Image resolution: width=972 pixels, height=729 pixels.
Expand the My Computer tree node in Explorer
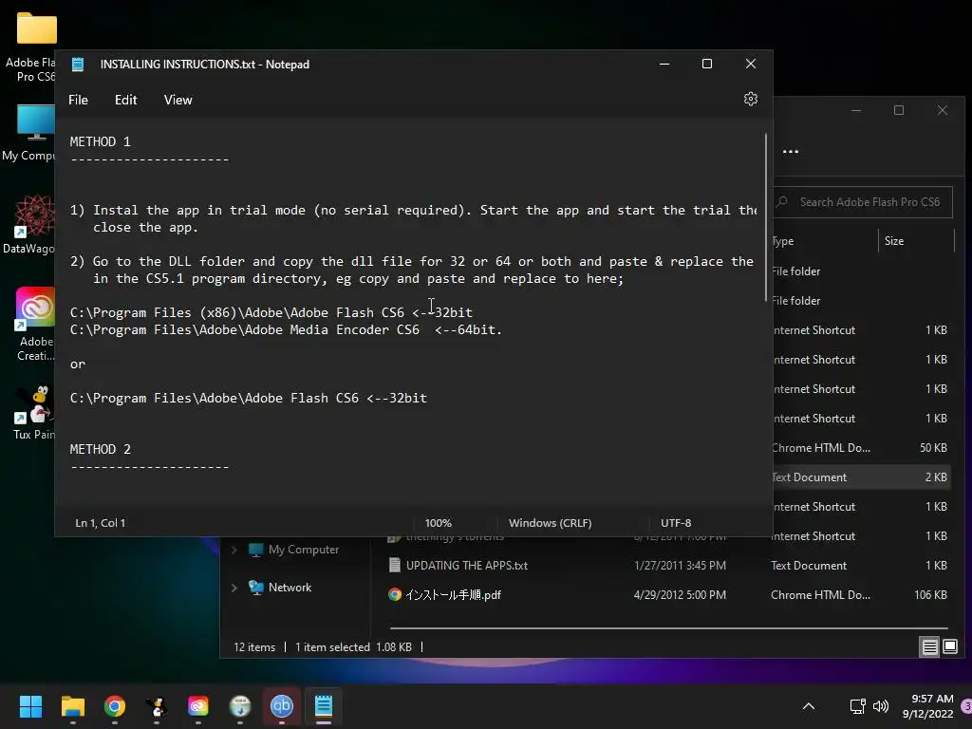[x=234, y=550]
